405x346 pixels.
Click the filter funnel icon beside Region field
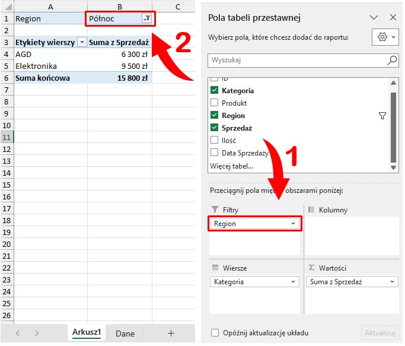pyautogui.click(x=382, y=115)
